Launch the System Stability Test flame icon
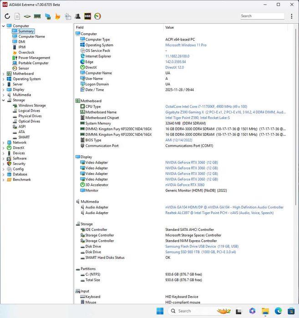The image size is (299, 318). [58, 16]
